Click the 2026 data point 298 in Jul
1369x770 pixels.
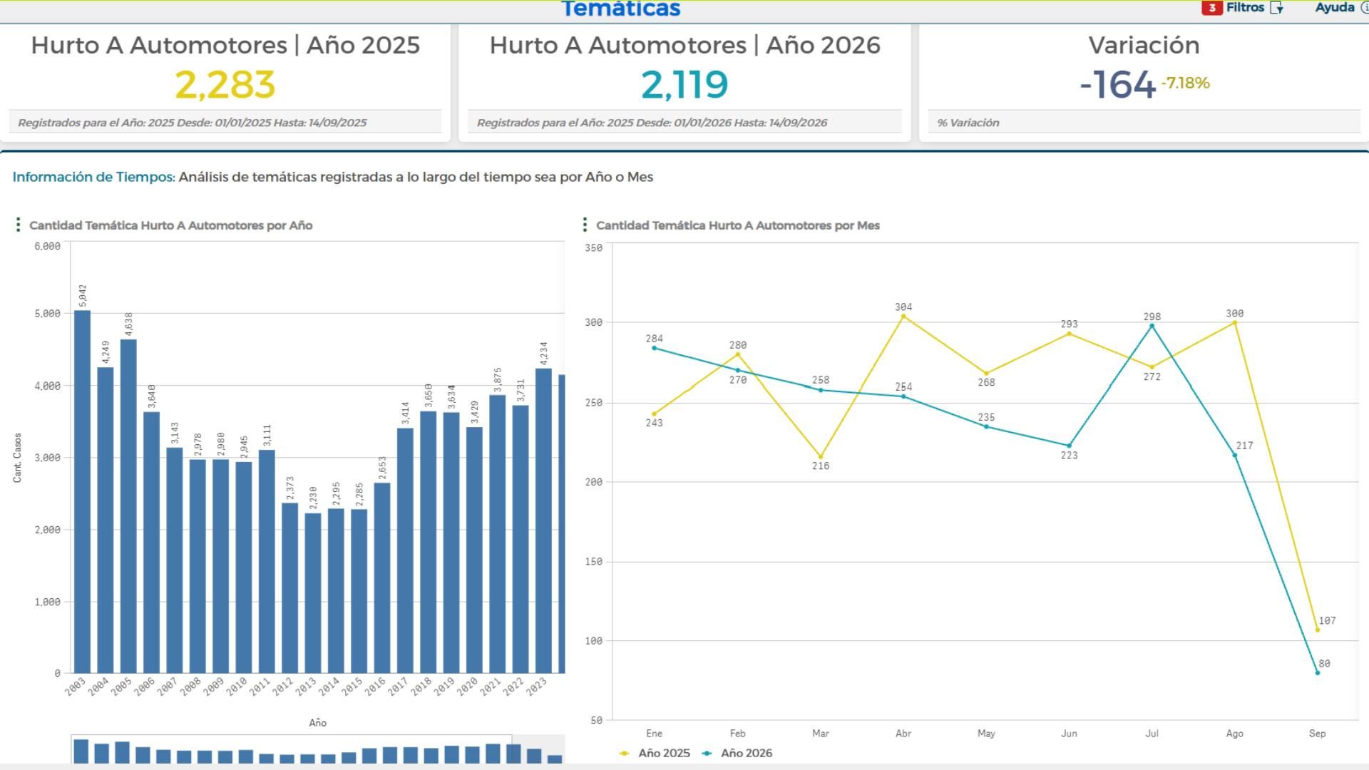point(1152,326)
